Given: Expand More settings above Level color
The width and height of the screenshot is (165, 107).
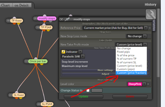Looking at the screenshot, I should tap(105, 80).
